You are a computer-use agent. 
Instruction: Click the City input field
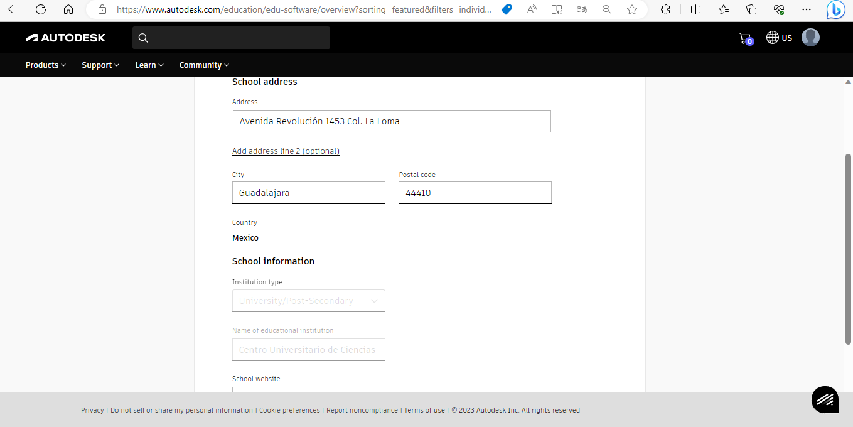(308, 193)
